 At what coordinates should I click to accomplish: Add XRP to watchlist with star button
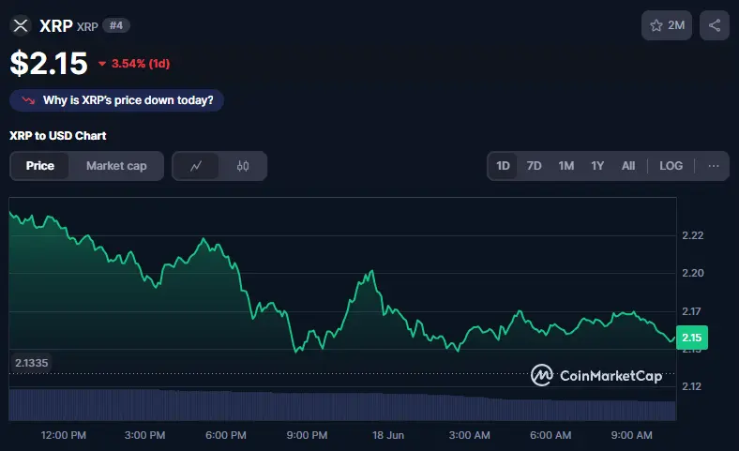(x=667, y=25)
